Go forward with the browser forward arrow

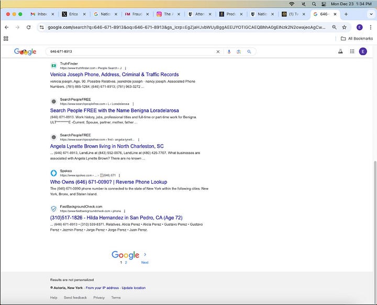(17, 27)
